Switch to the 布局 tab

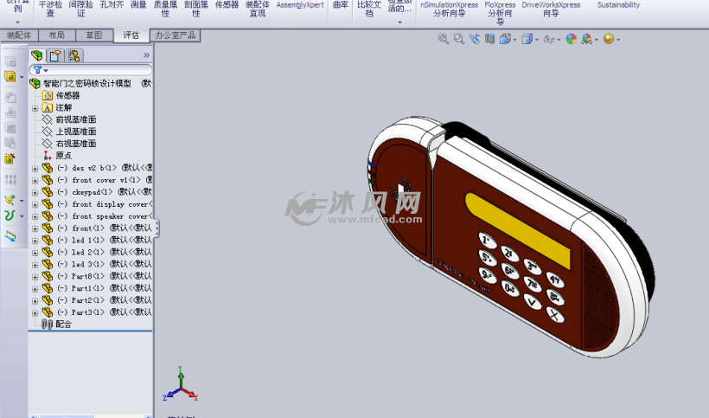click(x=56, y=35)
